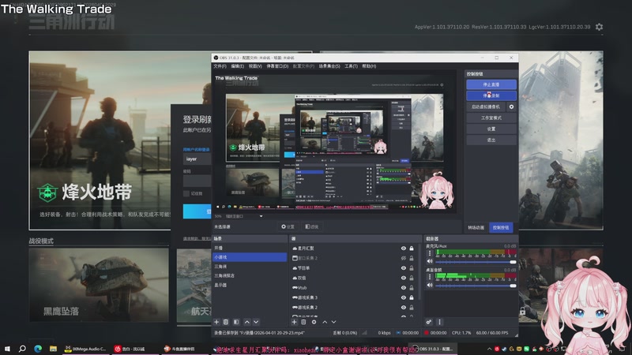632x355 pixels.
Task: Adjust the 麦克风/Aux volume slider
Action: [476, 262]
